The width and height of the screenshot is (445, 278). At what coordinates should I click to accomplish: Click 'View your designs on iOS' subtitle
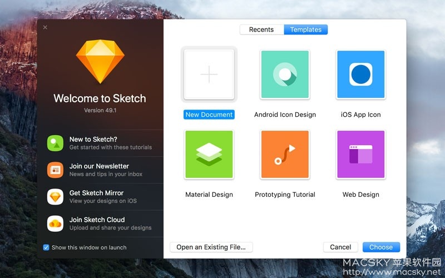click(x=103, y=201)
